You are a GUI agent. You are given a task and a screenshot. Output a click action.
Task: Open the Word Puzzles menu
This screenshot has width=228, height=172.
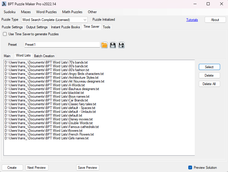[x=46, y=12]
